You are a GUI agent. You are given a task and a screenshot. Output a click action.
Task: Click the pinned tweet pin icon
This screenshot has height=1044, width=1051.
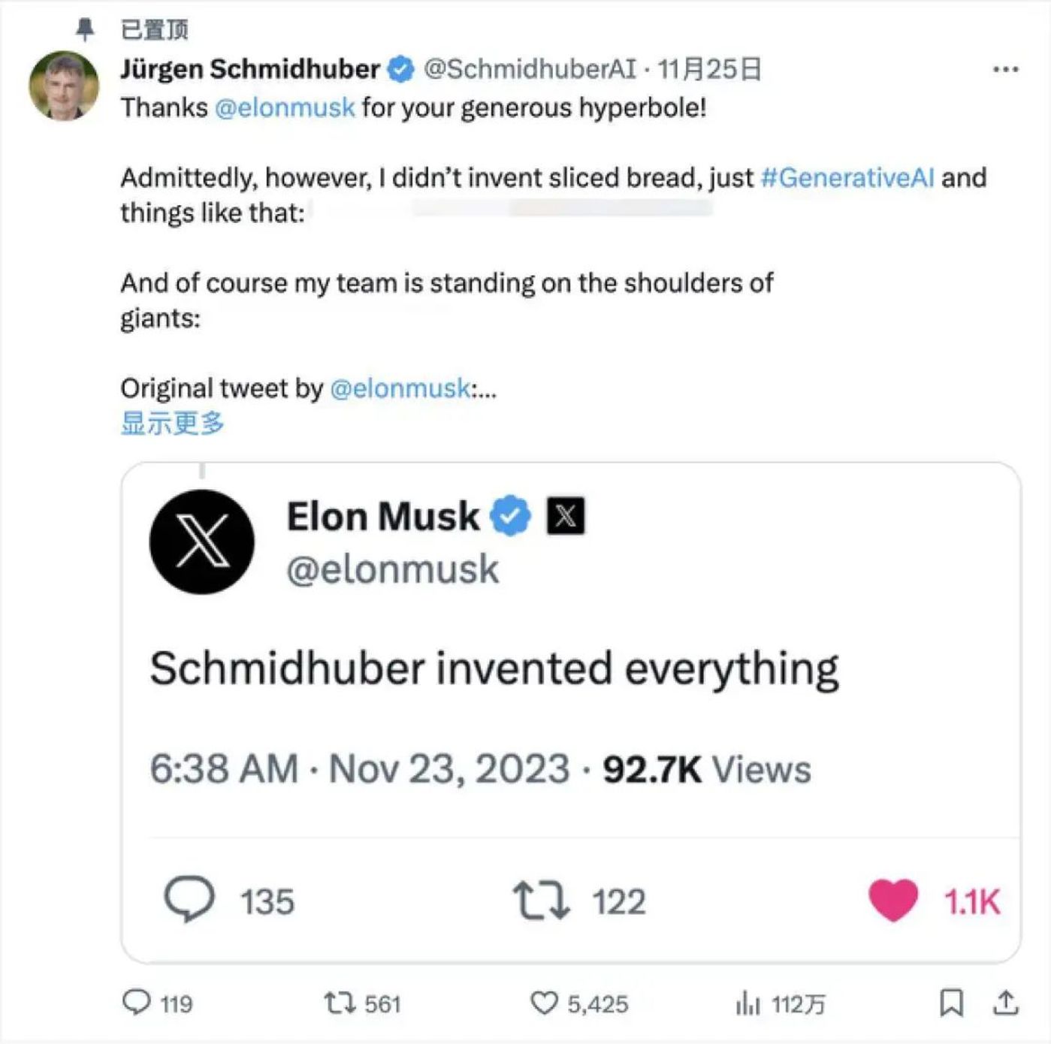coord(86,29)
